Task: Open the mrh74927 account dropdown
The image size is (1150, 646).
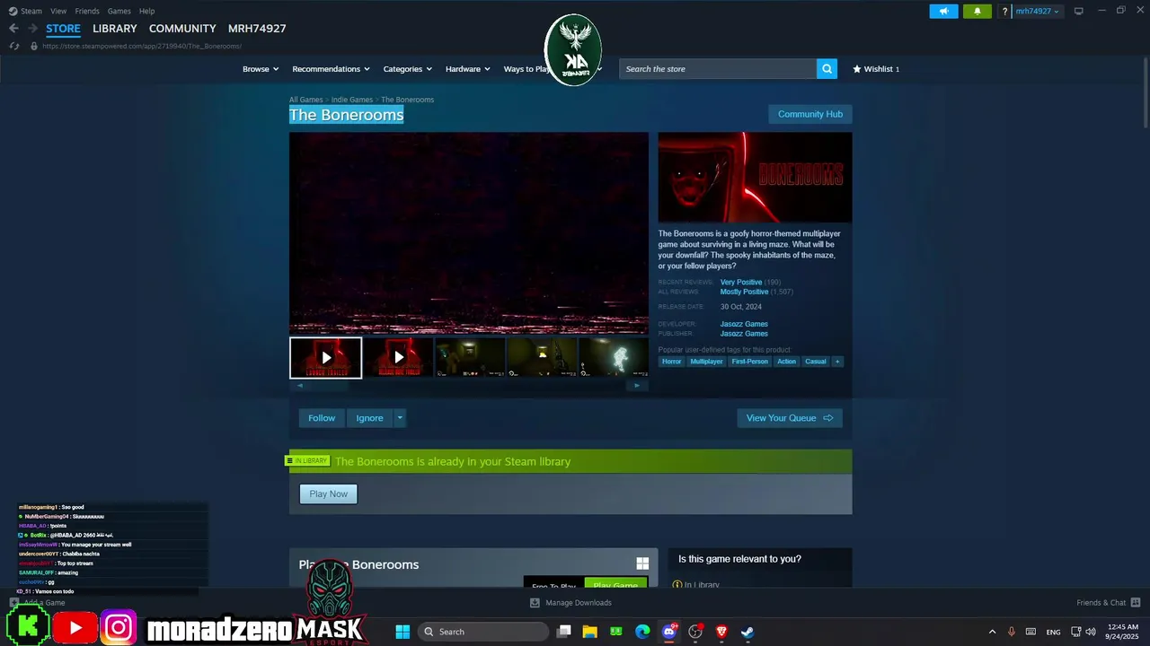Action: tap(1038, 11)
